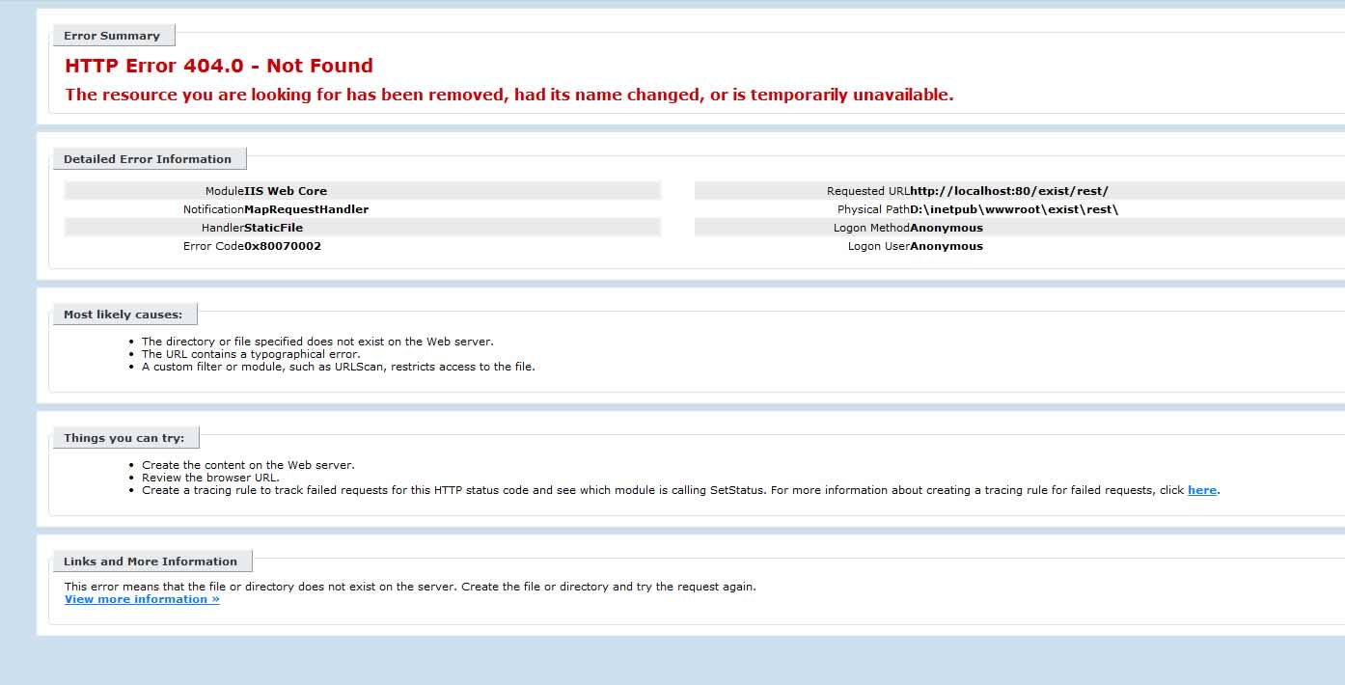Click the "Review the browser URL." suggestion
Image resolution: width=1345 pixels, height=685 pixels.
pyautogui.click(x=210, y=478)
